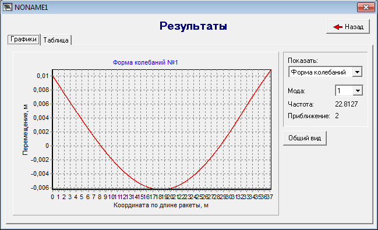Click the red arrow icon on Назад button
The width and height of the screenshot is (378, 230).
click(338, 27)
